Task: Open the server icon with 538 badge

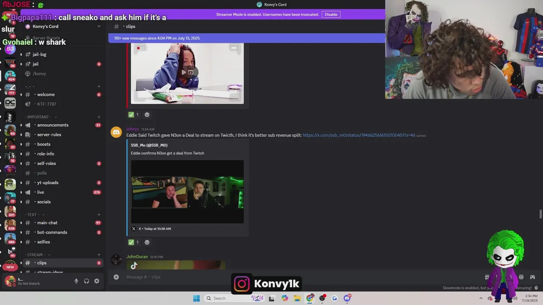Action: (x=10, y=225)
